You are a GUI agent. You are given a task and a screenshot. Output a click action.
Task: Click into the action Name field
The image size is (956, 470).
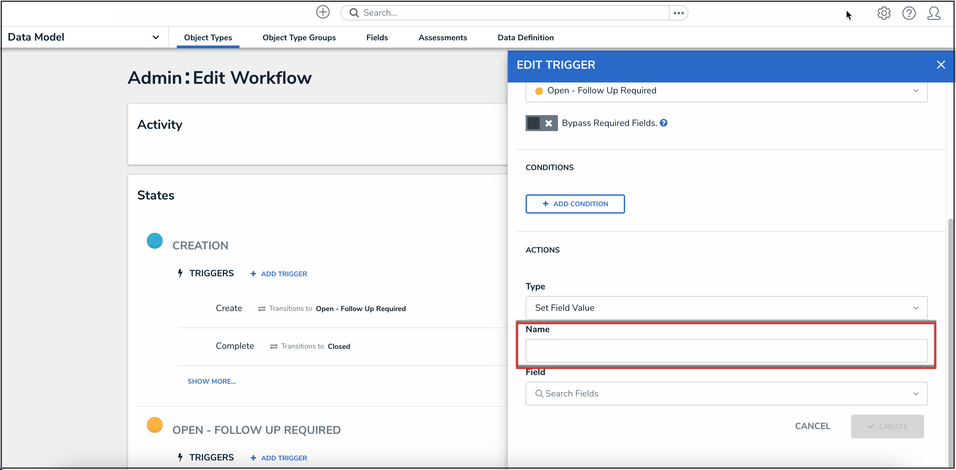[726, 350]
